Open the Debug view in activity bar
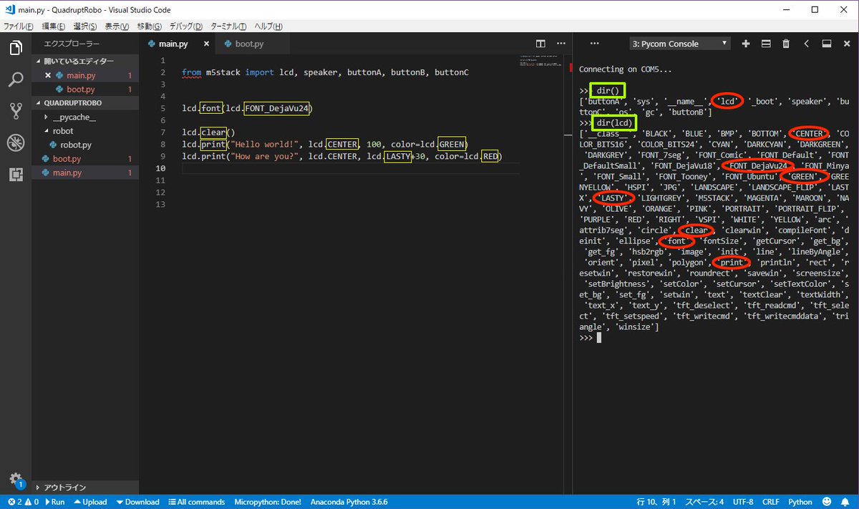This screenshot has width=859, height=509. point(16,142)
